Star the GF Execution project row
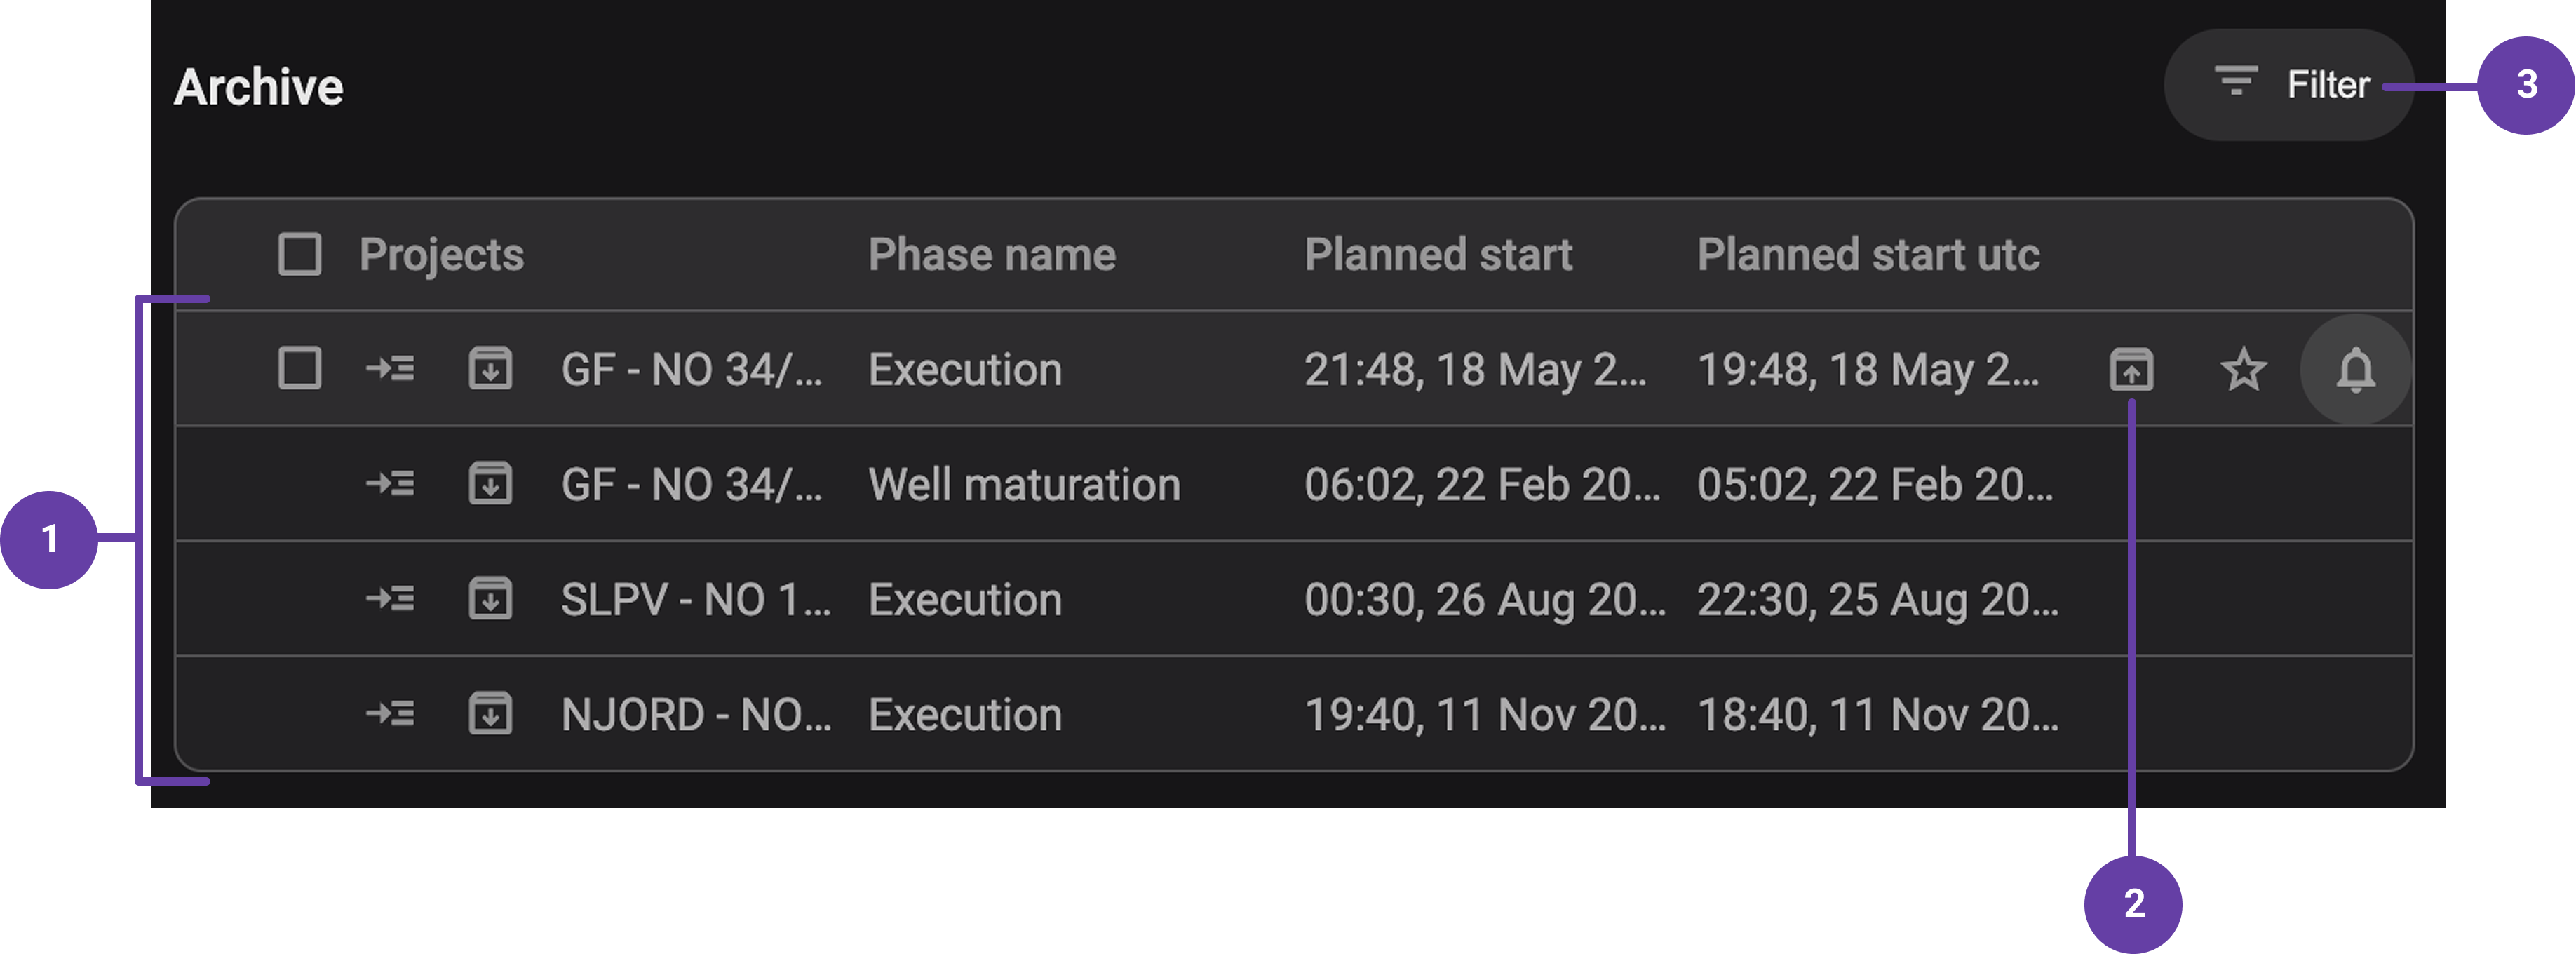The height and width of the screenshot is (954, 2576). (x=2243, y=370)
